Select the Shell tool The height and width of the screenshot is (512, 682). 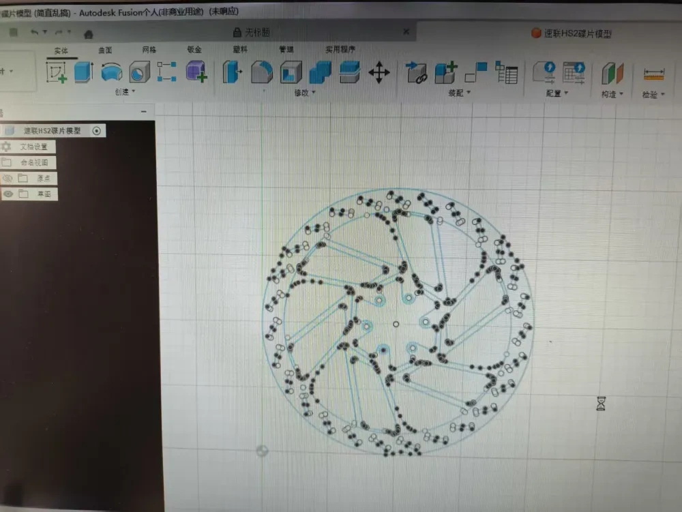(x=291, y=72)
